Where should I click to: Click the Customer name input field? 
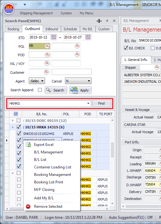[72, 72]
